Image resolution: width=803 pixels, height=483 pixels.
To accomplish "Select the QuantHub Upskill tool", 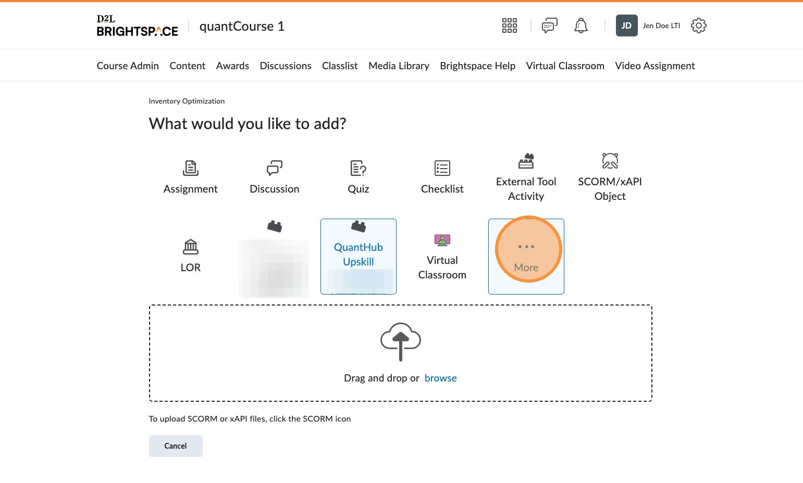I will pyautogui.click(x=358, y=254).
